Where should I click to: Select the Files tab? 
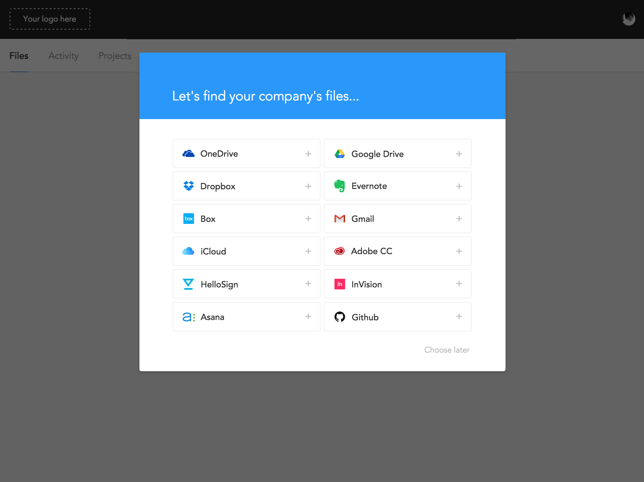[x=19, y=56]
